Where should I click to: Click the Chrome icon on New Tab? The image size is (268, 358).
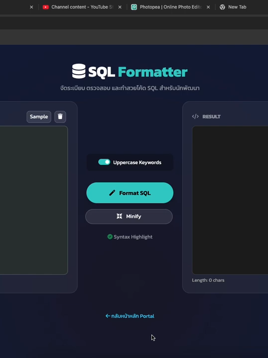click(x=222, y=7)
